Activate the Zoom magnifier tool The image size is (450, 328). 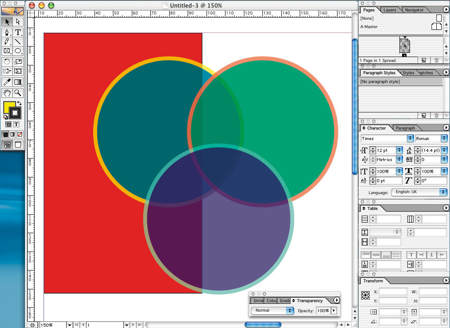tap(18, 93)
